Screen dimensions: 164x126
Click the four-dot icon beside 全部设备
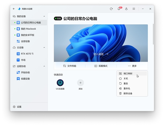coord(18,41)
